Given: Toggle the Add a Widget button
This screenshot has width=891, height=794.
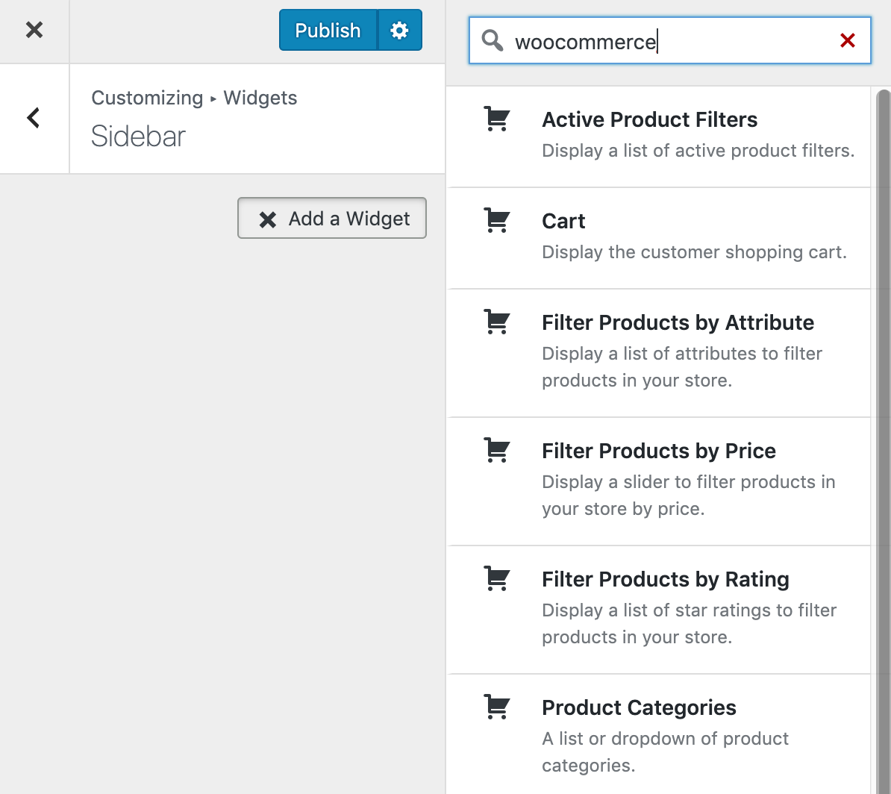Looking at the screenshot, I should click(332, 219).
